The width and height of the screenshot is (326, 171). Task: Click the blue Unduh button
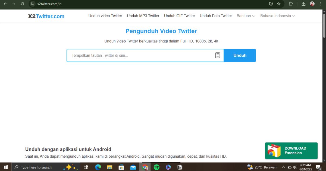coord(240,55)
